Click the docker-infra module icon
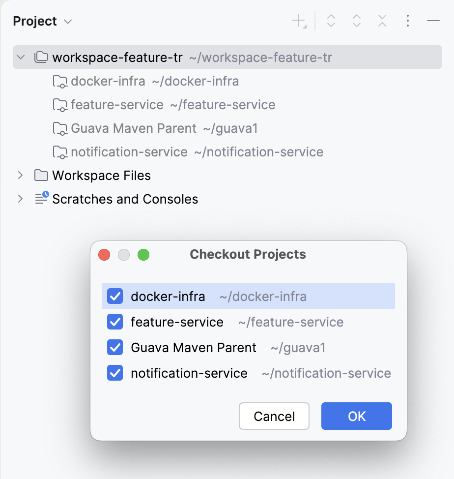 point(59,81)
